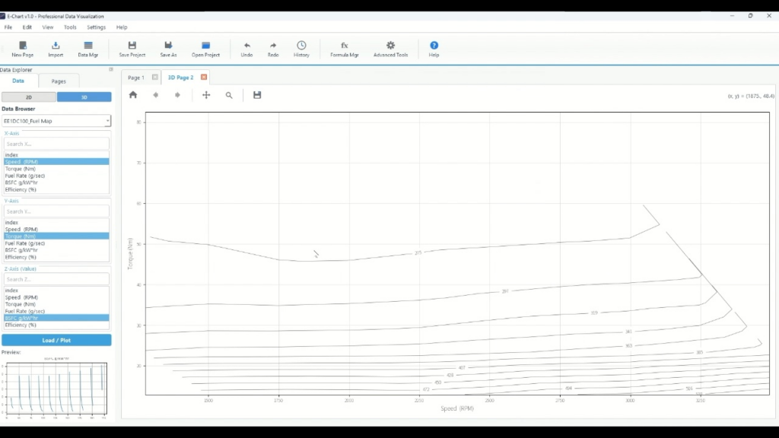Open the Formula Mgr (fx) tool
The image size is (779, 438).
344,49
